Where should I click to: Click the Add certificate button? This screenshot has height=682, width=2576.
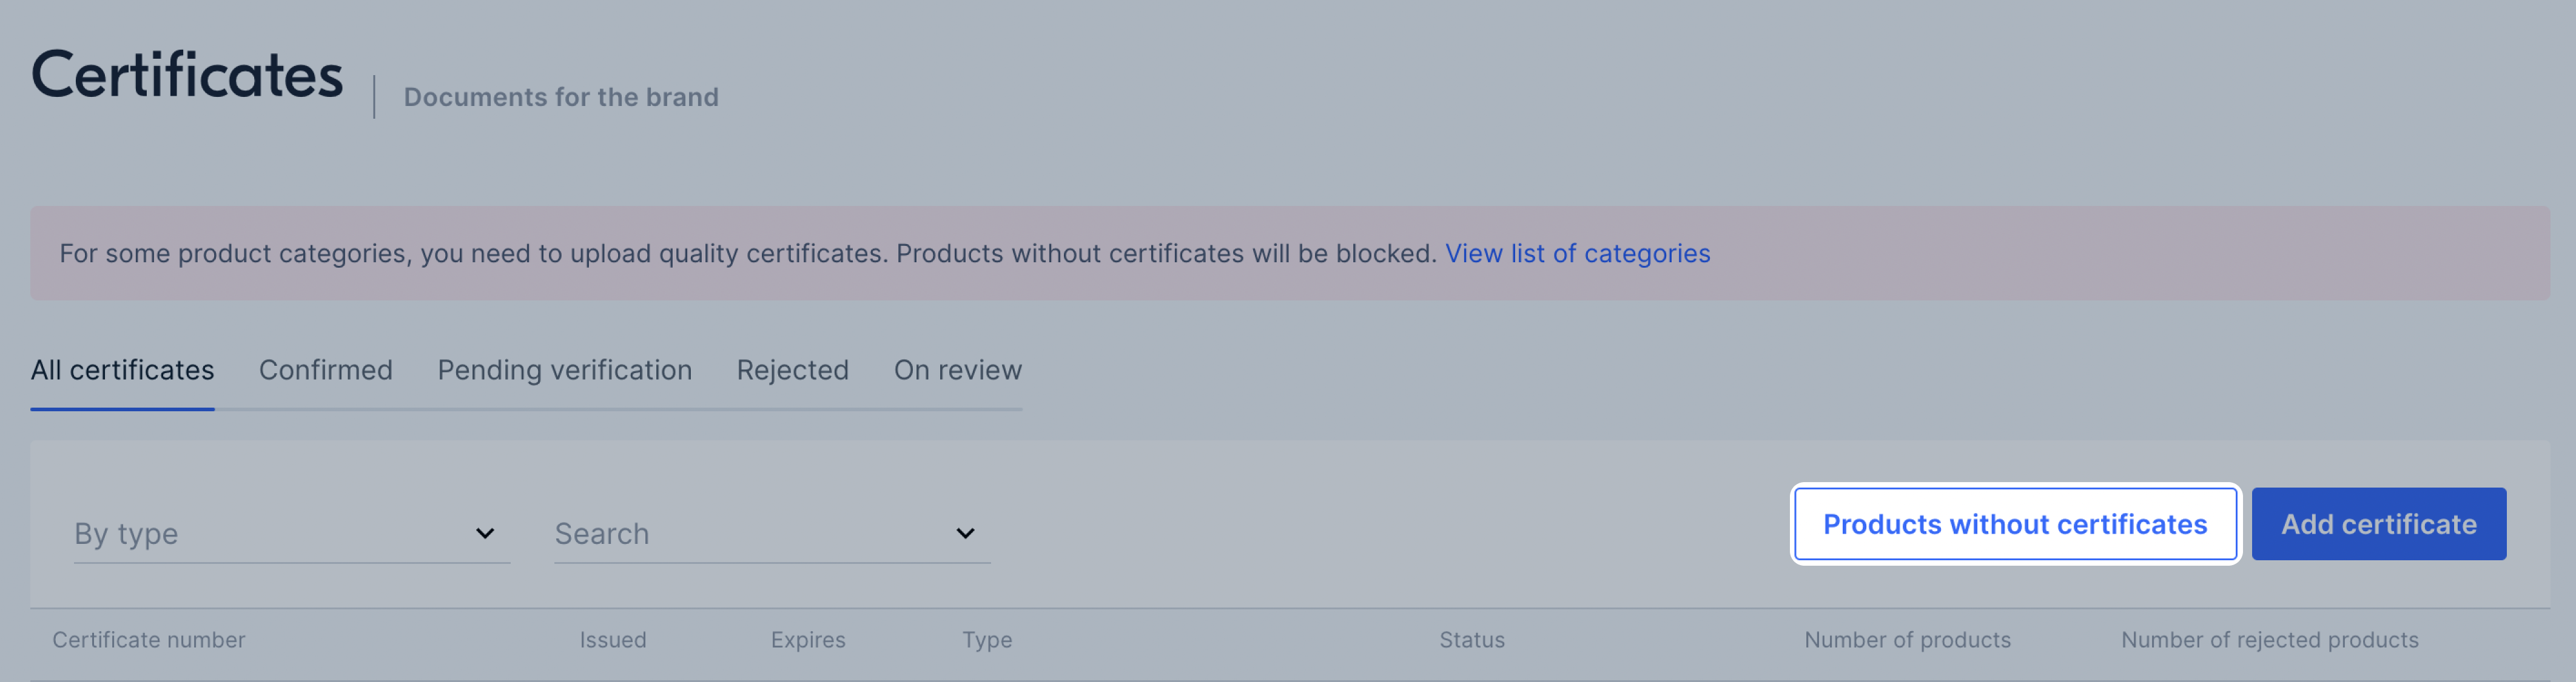(2378, 525)
